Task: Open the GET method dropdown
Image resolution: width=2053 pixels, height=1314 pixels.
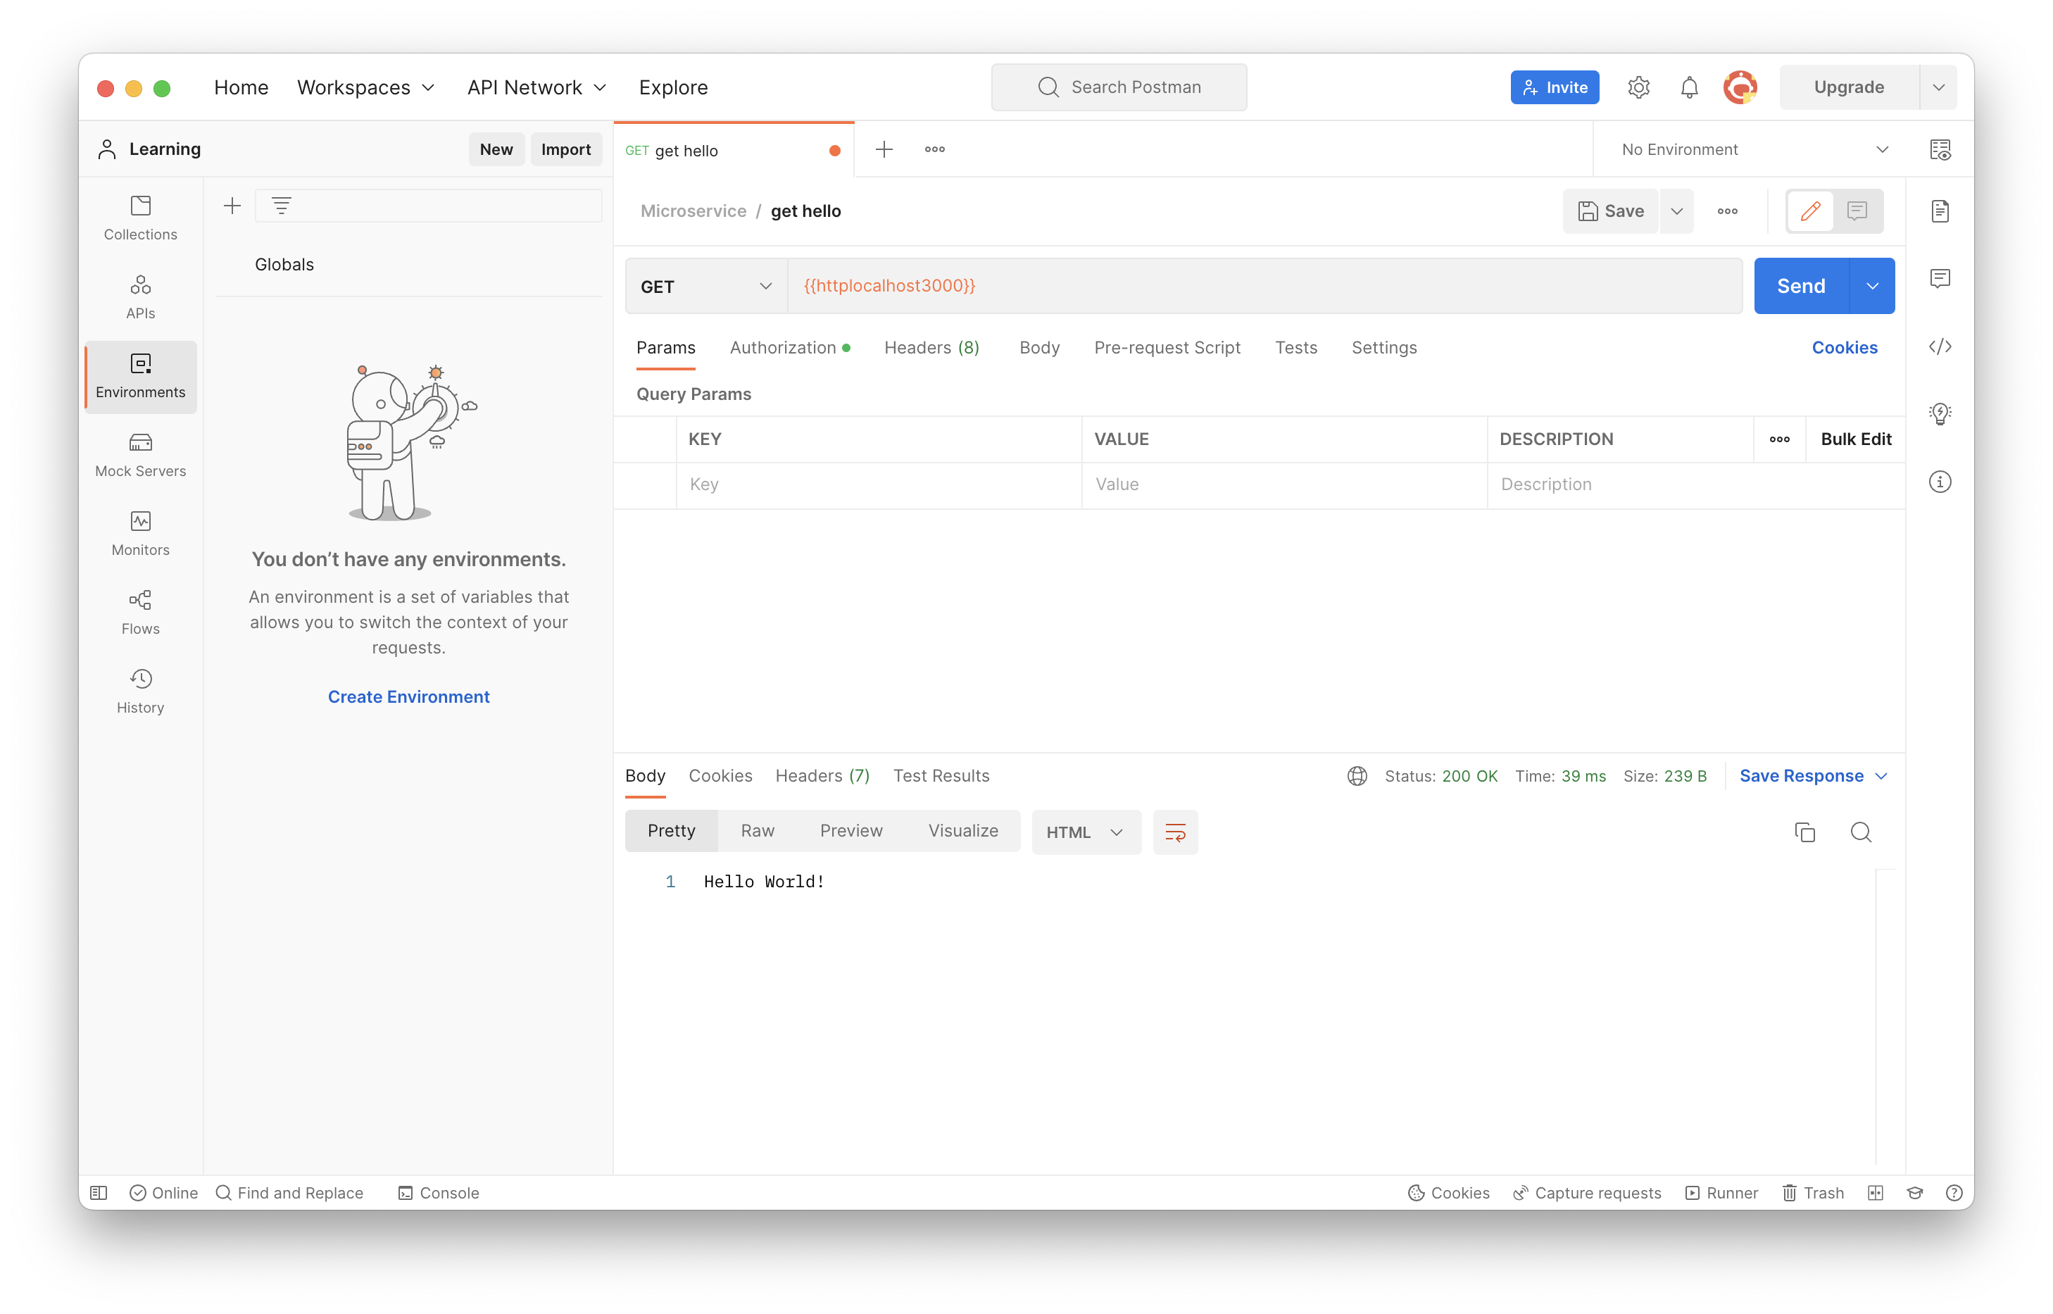Action: tap(706, 286)
